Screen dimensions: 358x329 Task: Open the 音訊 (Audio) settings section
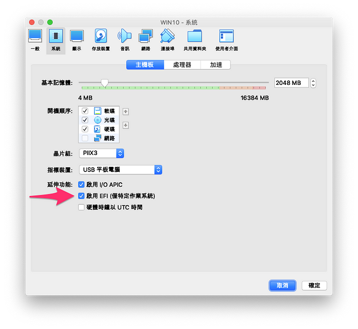tap(125, 40)
